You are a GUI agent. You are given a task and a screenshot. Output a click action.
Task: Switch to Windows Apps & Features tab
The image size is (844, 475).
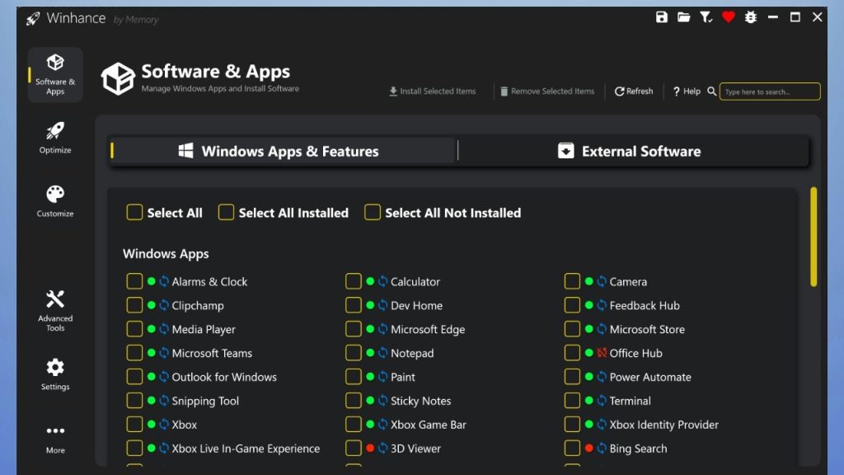coord(283,151)
